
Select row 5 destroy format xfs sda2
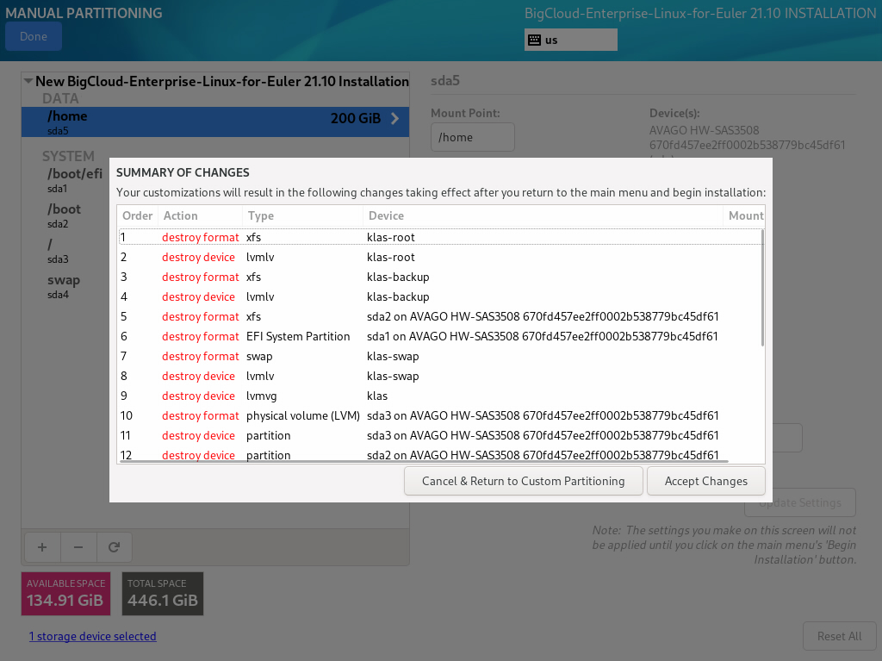point(440,316)
